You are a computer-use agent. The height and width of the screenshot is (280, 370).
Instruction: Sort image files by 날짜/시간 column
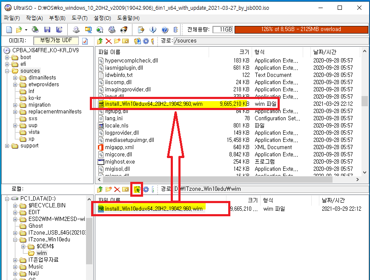(335, 52)
